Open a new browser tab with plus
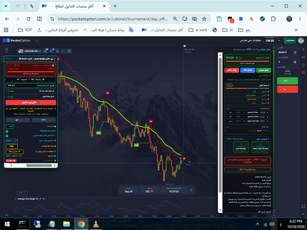307x230 pixels. click(115, 6)
